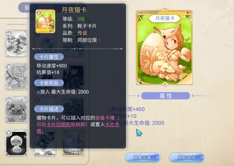This screenshot has width=234, height=166.
Task: Click the 卡片属性 section label
Action: point(49,57)
